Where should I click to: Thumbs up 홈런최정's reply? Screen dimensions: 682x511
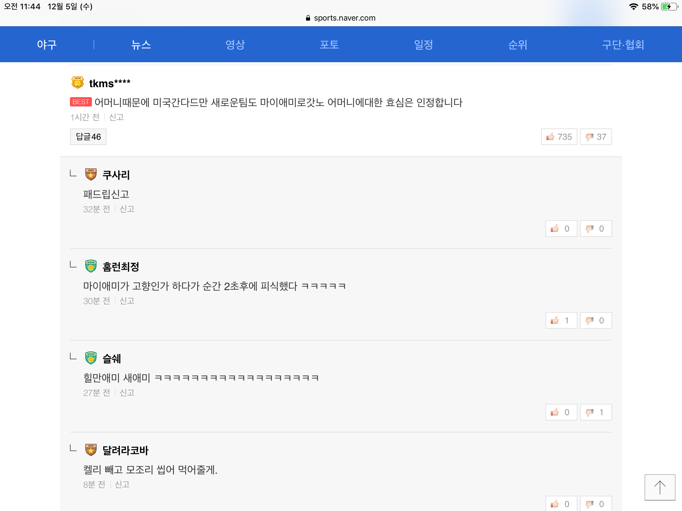561,320
